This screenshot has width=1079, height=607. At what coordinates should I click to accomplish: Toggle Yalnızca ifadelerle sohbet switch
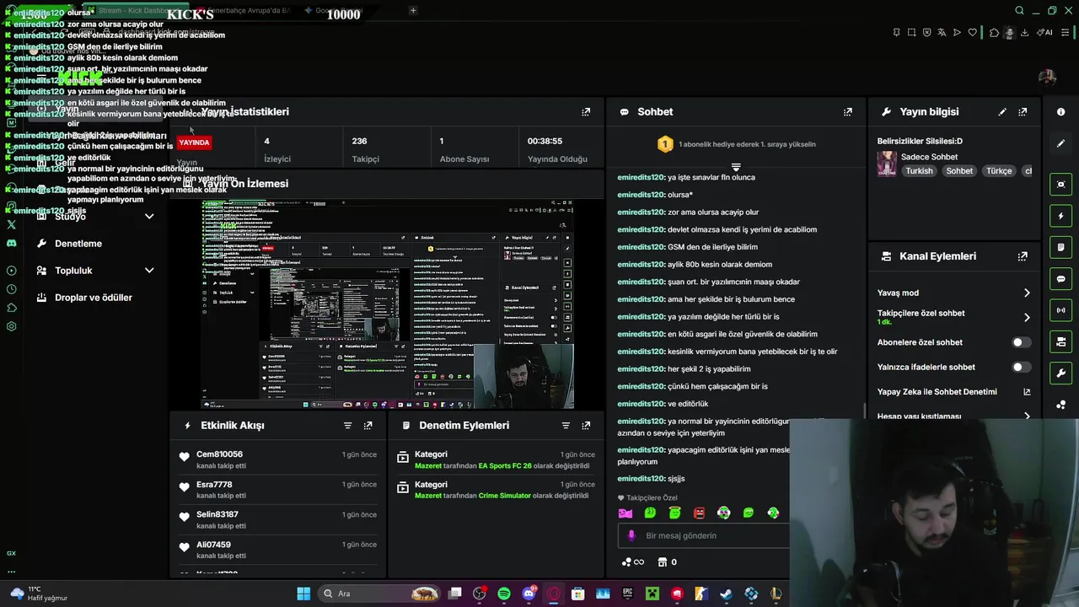[1021, 367]
